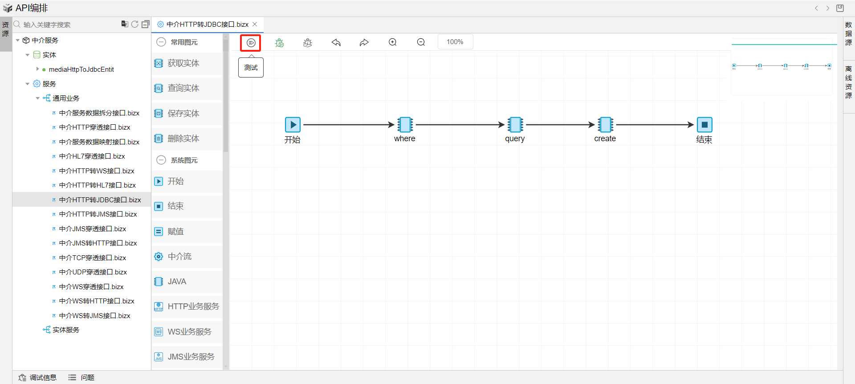Expand the mediaHttpToJdbcEntit entity node
The image size is (855, 384).
pyautogui.click(x=37, y=69)
